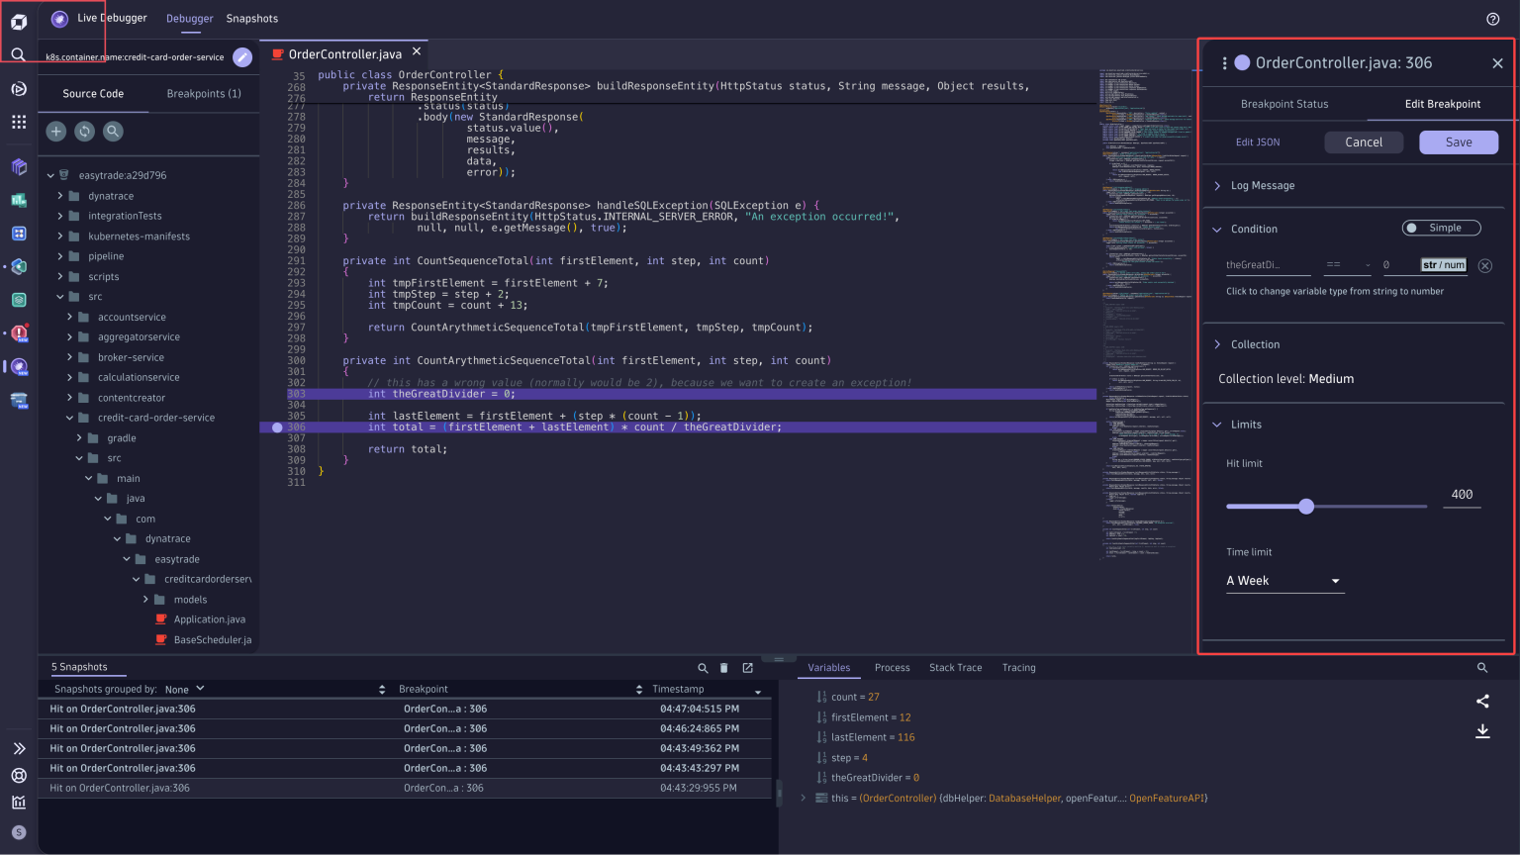Switch to the Stack Trace tab
Screen dimensions: 1520x855
tap(955, 667)
